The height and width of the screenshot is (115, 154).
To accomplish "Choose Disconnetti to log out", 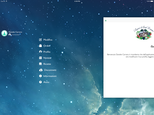I will 50,70.
